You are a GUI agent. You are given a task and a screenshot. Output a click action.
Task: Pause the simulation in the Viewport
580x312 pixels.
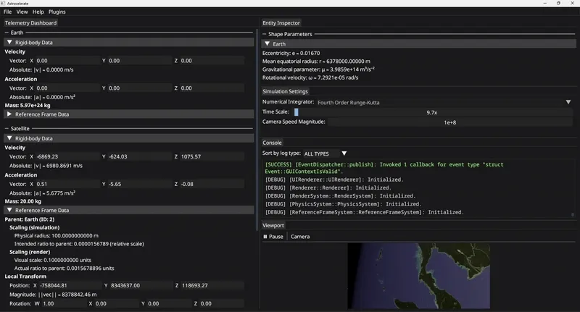(273, 237)
